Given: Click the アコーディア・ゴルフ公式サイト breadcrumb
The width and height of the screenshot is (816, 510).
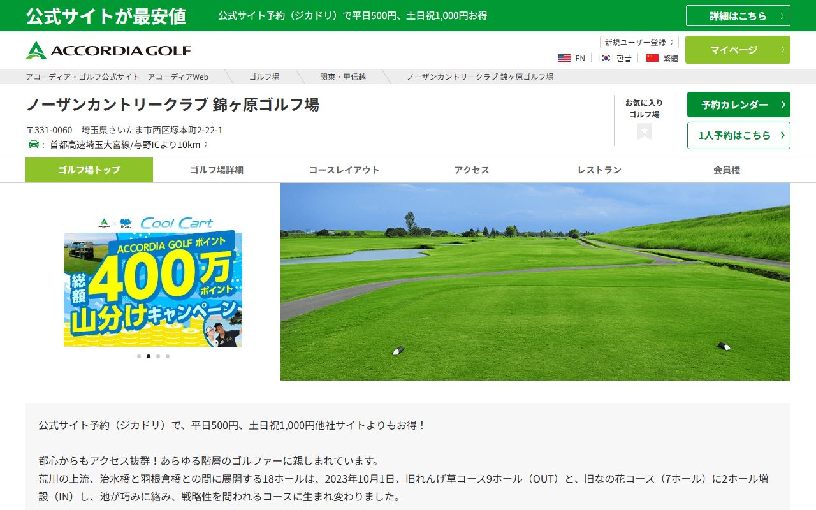Looking at the screenshot, I should 117,76.
